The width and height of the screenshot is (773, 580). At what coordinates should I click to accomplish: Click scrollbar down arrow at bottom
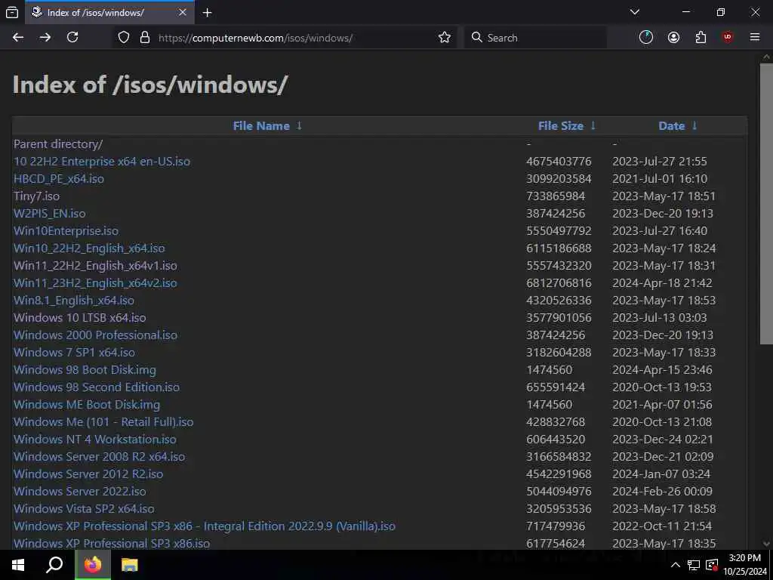coord(766,544)
